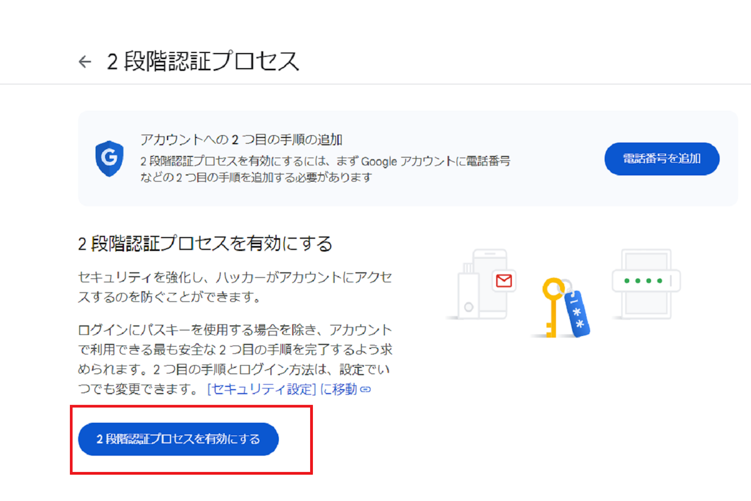Click the gray card background near shield
This screenshot has width=751, height=501.
(x=550, y=195)
